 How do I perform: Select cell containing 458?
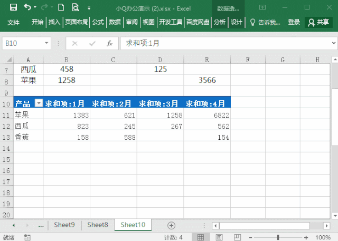click(67, 69)
